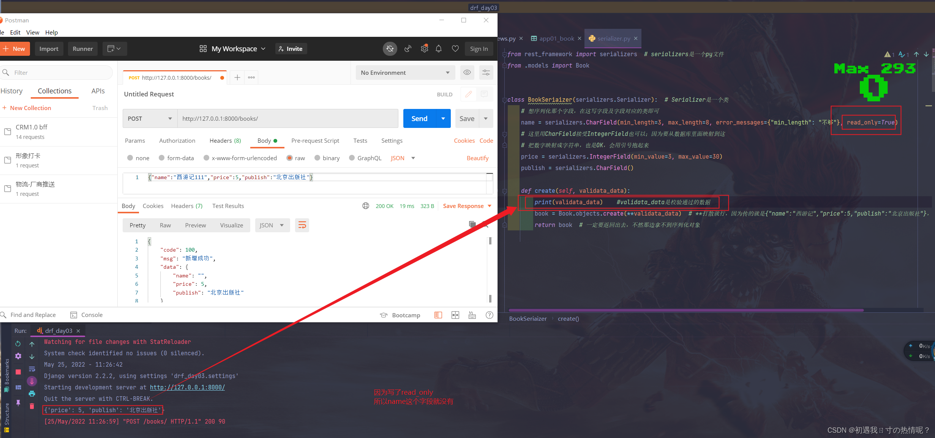Select the binary body type
This screenshot has width=935, height=438.
[327, 158]
